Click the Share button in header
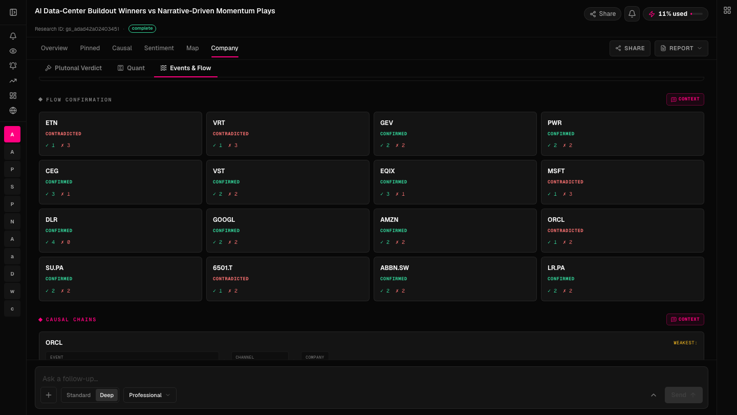The image size is (737, 415). (602, 14)
